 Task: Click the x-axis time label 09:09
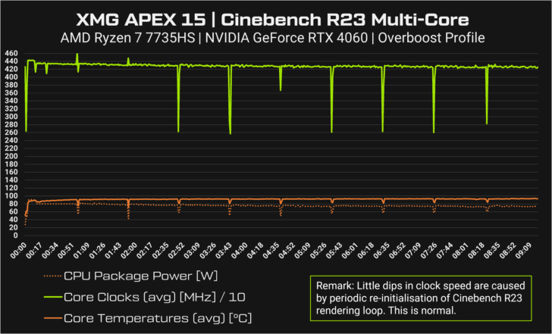pyautogui.click(x=523, y=251)
